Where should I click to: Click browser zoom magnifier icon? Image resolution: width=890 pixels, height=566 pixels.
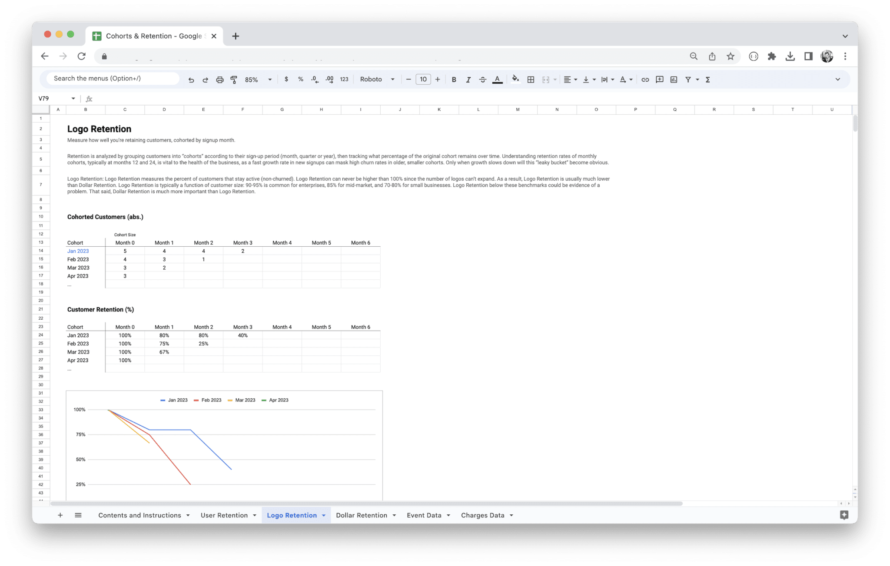[694, 56]
